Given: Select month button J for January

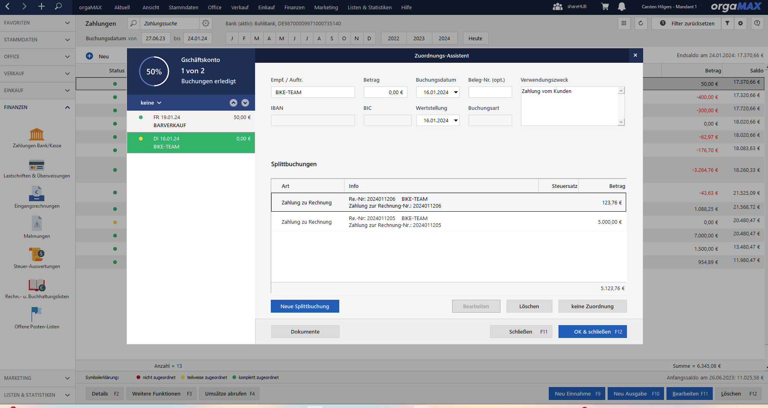Looking at the screenshot, I should [x=232, y=39].
